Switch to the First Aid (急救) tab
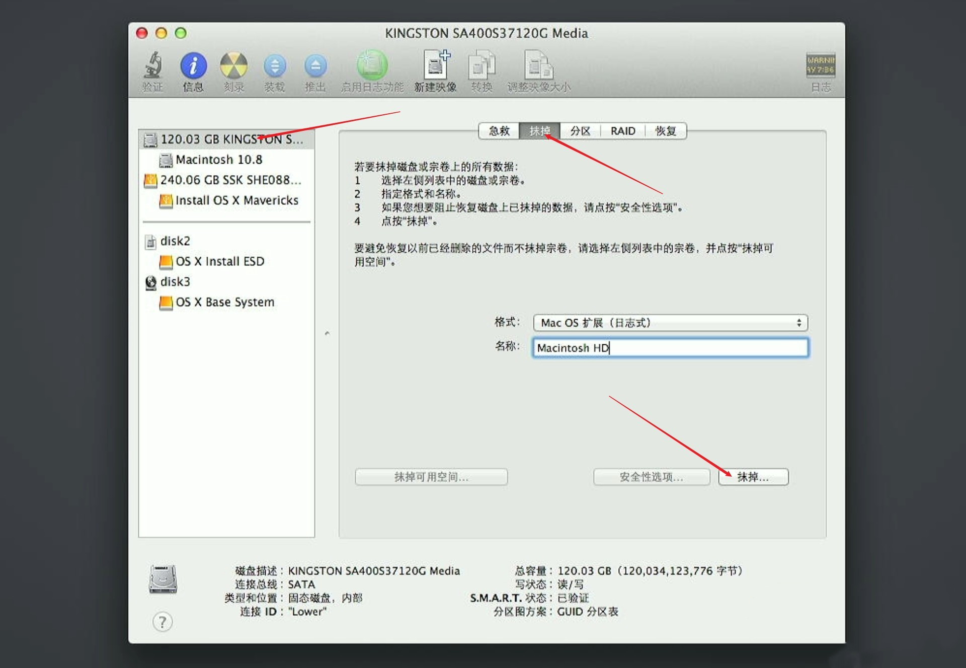The image size is (966, 668). coord(499,131)
